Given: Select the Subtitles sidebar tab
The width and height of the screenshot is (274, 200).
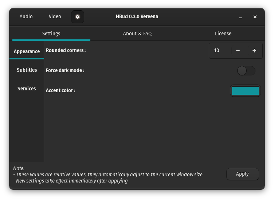Looking at the screenshot, I should coord(27,70).
